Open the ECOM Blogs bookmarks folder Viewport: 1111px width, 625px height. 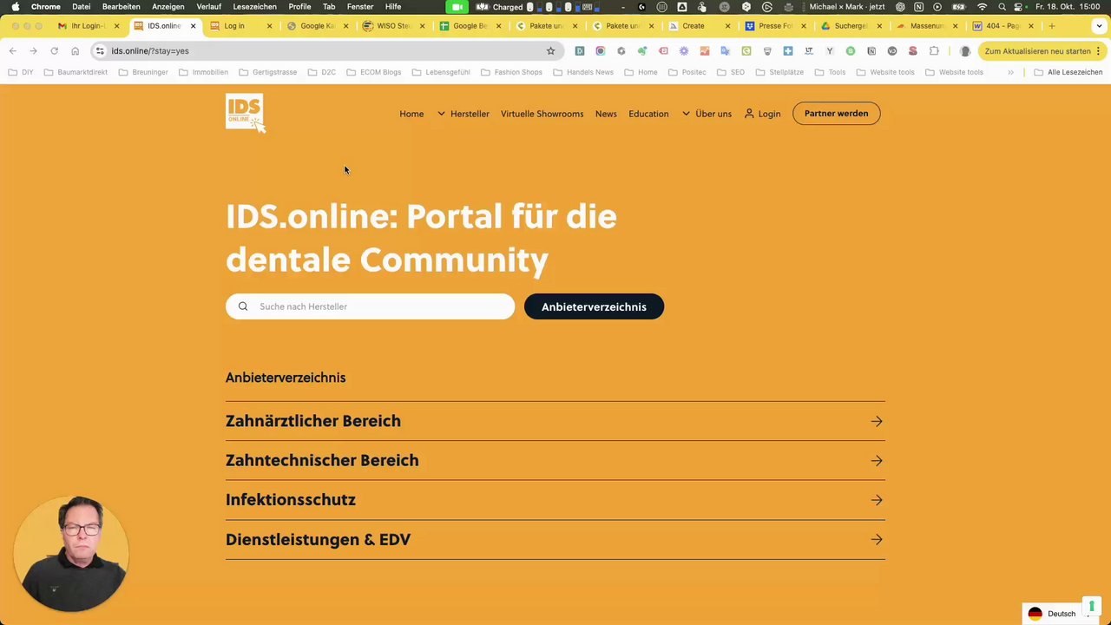[373, 72]
